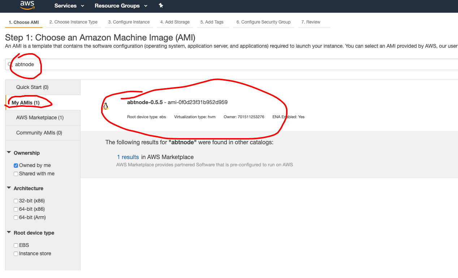
Task: Check the Instance store filter
Action: pyautogui.click(x=16, y=254)
